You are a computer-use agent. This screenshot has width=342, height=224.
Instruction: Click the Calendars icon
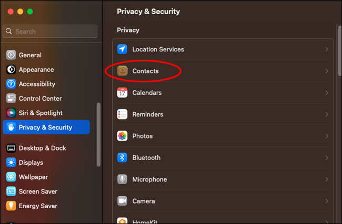(x=122, y=93)
